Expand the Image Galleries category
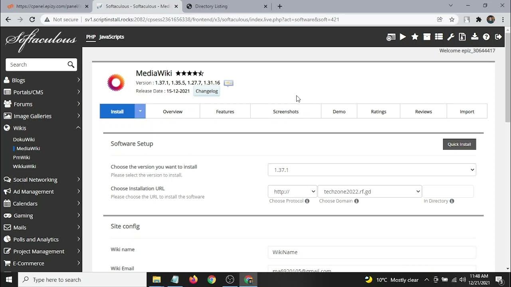The height and width of the screenshot is (287, 511). 41,116
